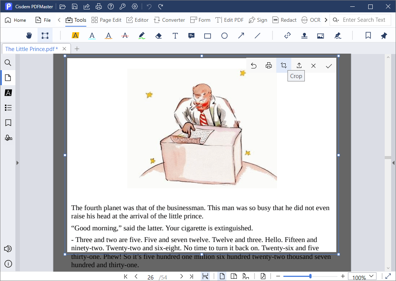Pick the Strikethrough annotation tool
The height and width of the screenshot is (281, 396).
point(124,35)
